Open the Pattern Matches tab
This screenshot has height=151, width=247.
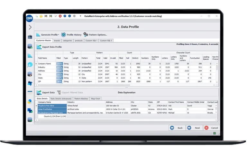[81, 99]
